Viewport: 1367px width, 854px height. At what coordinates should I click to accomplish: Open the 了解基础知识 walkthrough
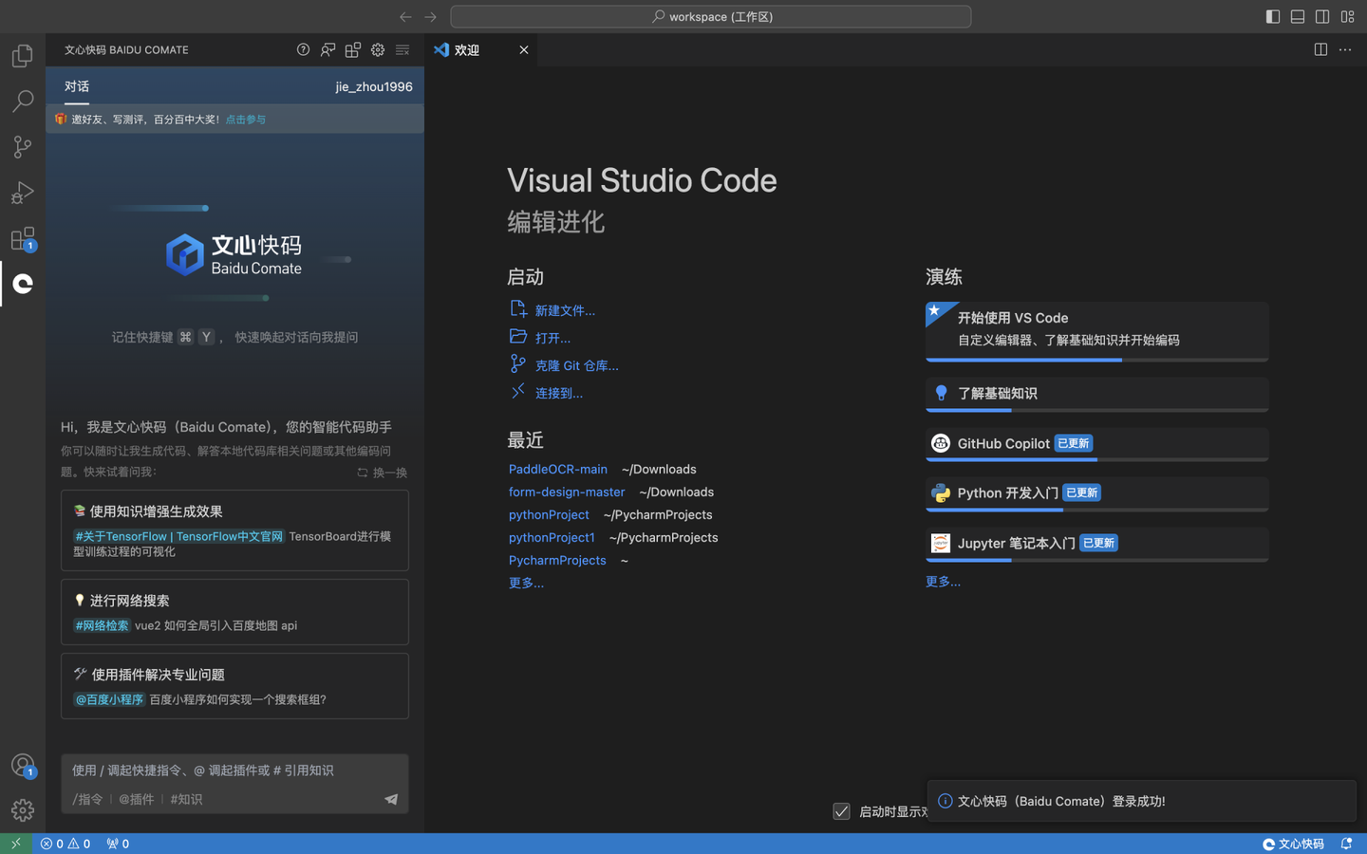(x=1096, y=395)
